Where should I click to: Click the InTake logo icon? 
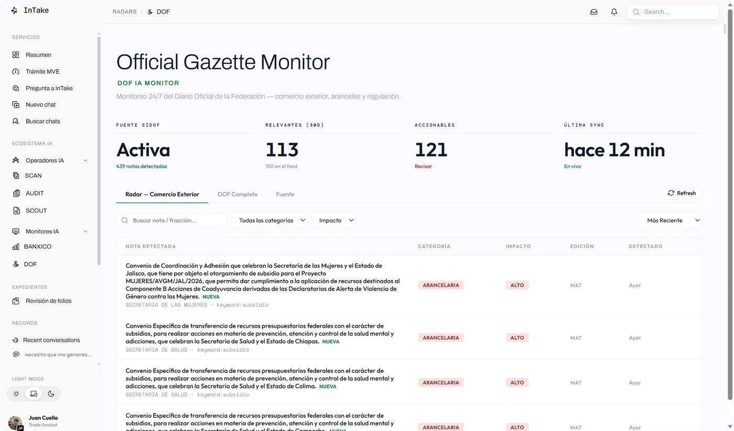(x=14, y=10)
